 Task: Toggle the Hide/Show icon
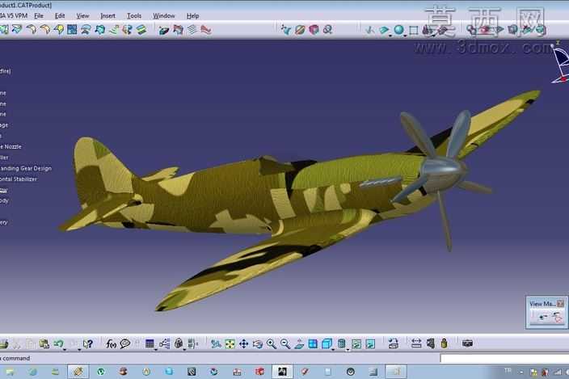[356, 343]
